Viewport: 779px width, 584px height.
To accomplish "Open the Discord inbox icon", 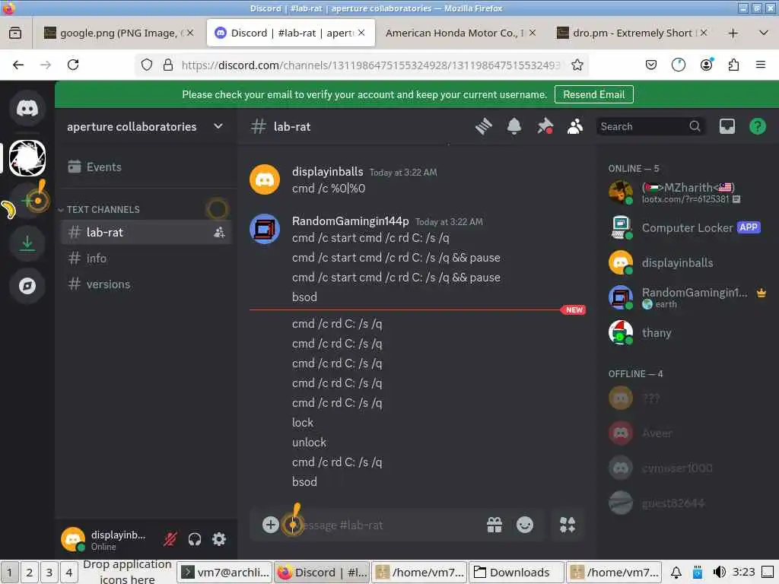I will [x=727, y=127].
